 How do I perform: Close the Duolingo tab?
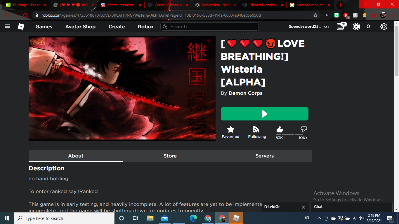point(45,5)
